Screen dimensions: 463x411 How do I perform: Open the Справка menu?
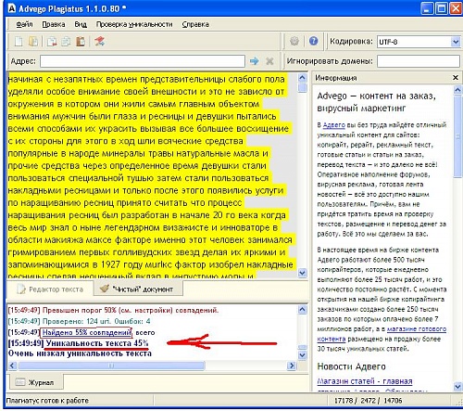click(x=195, y=24)
